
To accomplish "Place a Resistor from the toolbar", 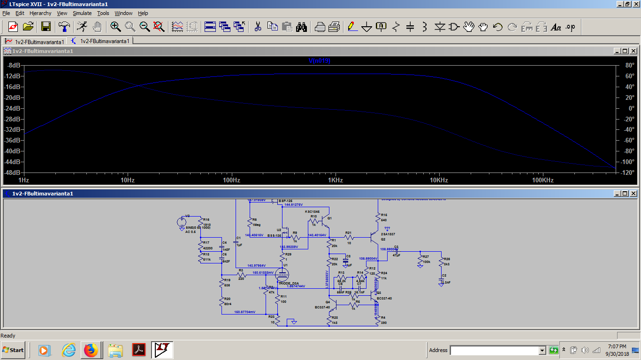I will click(396, 27).
